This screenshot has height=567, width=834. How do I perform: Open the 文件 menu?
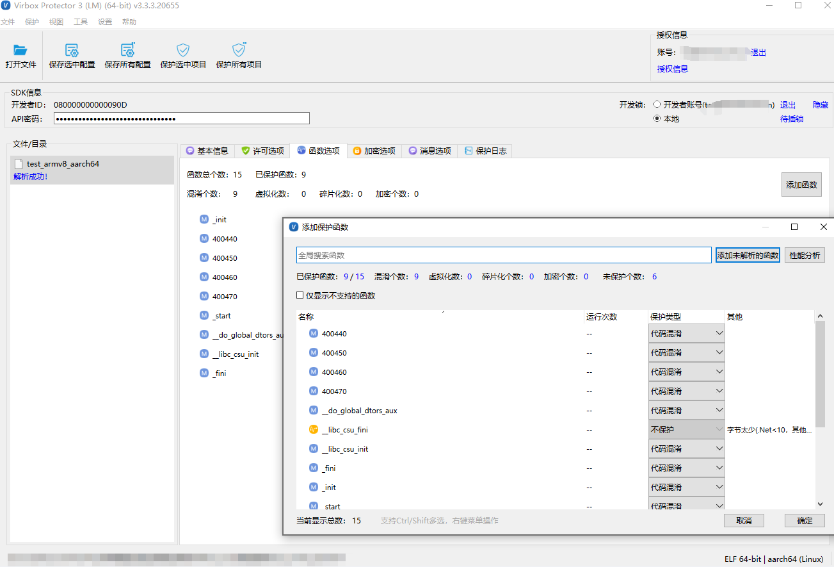(x=8, y=22)
